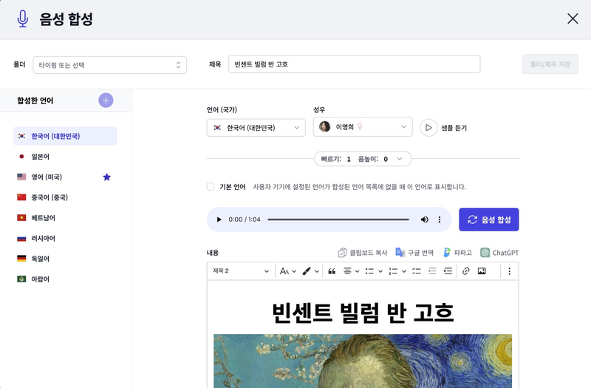Click the 음성 합성 synthesize button
Viewport: 591px width, 388px height.
(489, 219)
